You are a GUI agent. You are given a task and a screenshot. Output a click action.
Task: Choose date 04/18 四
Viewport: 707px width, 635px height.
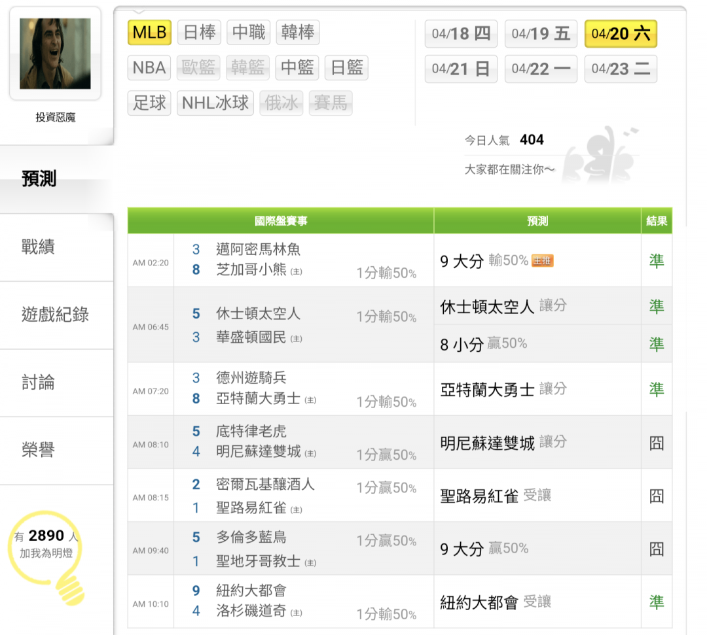tap(461, 34)
